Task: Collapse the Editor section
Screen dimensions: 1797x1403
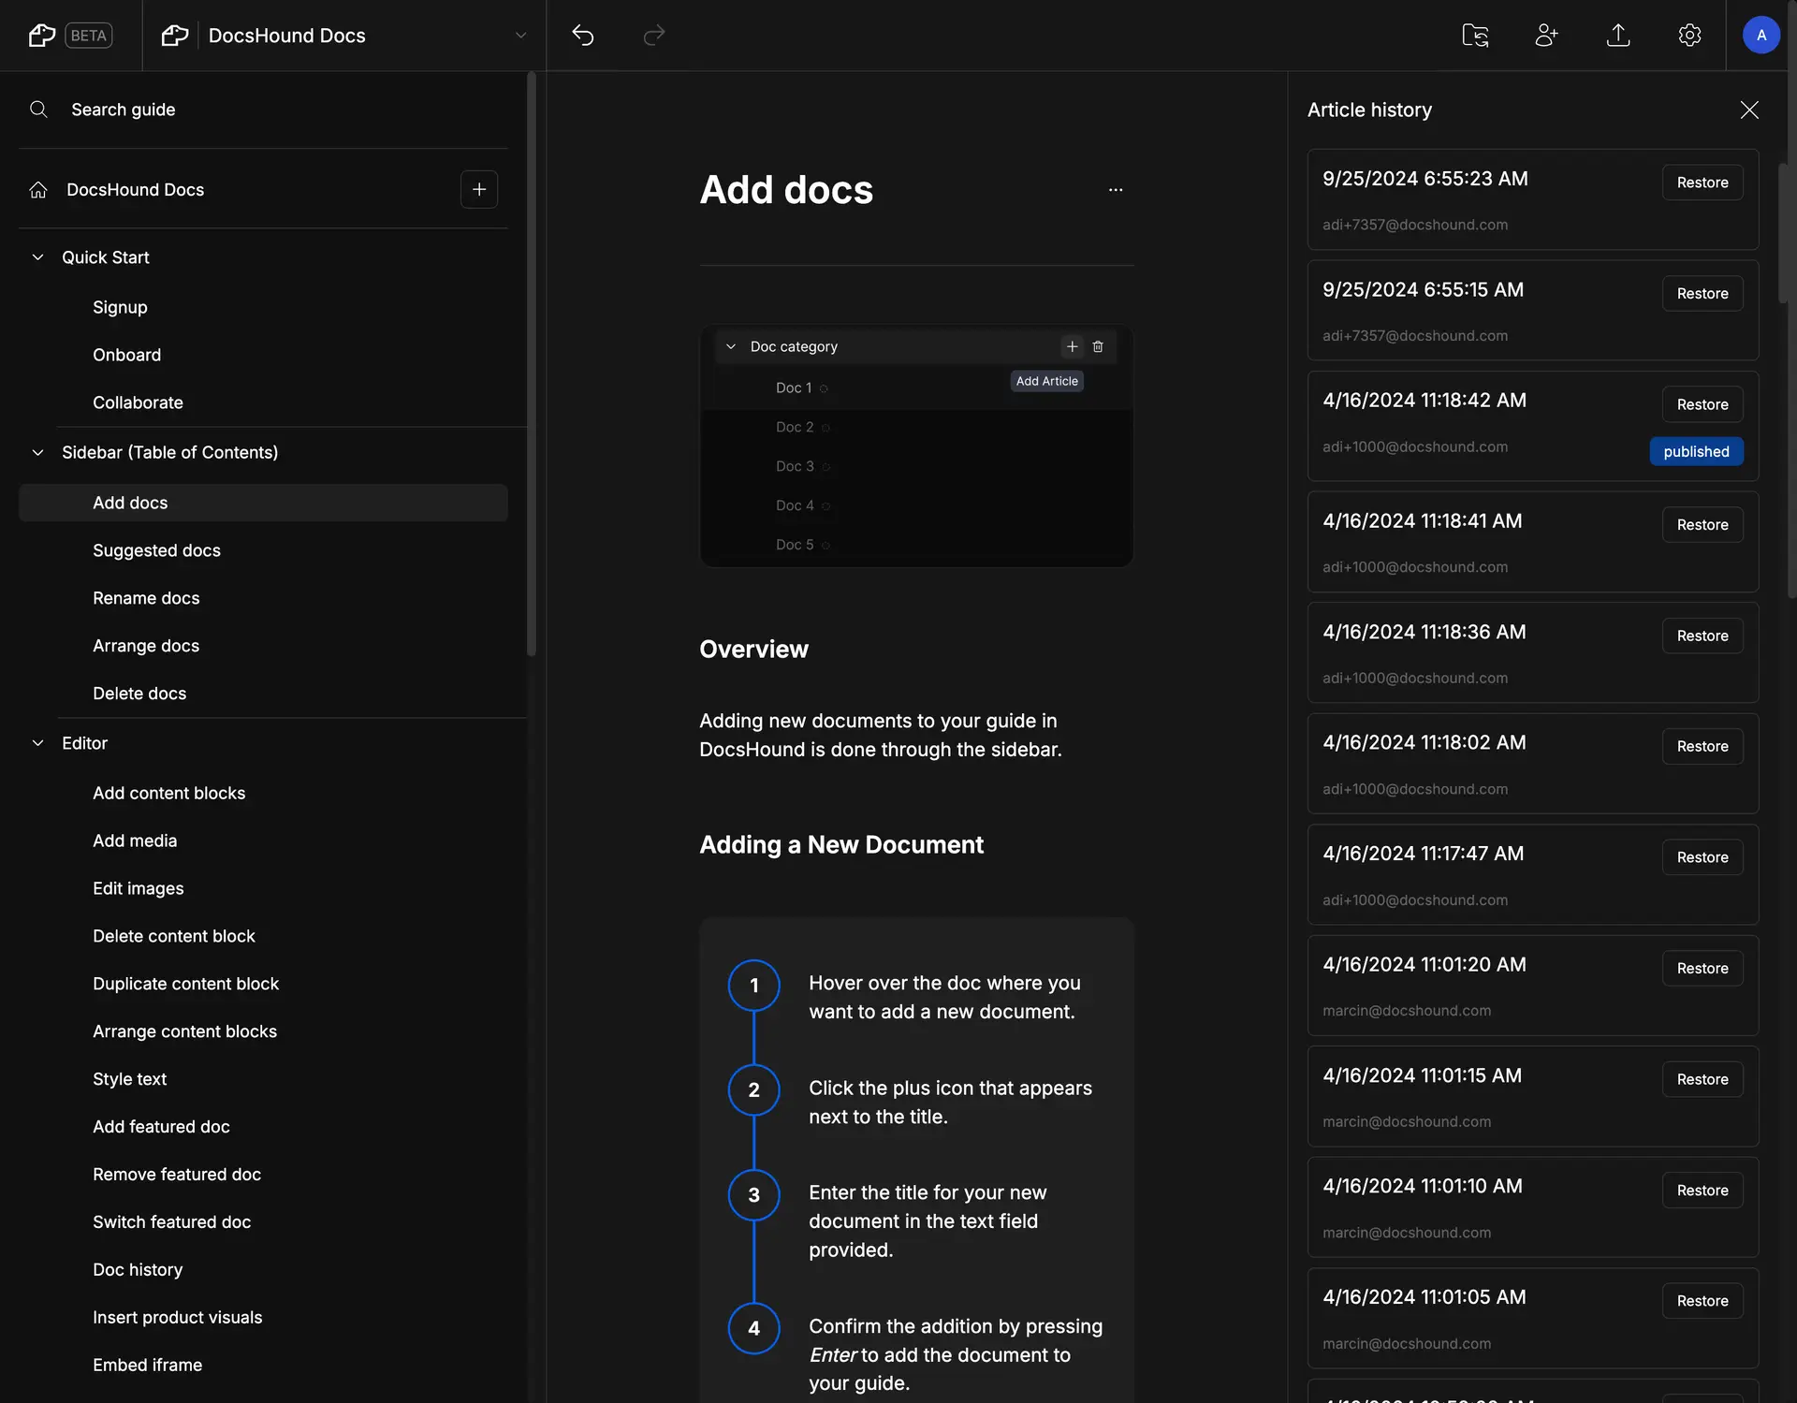Action: click(38, 743)
